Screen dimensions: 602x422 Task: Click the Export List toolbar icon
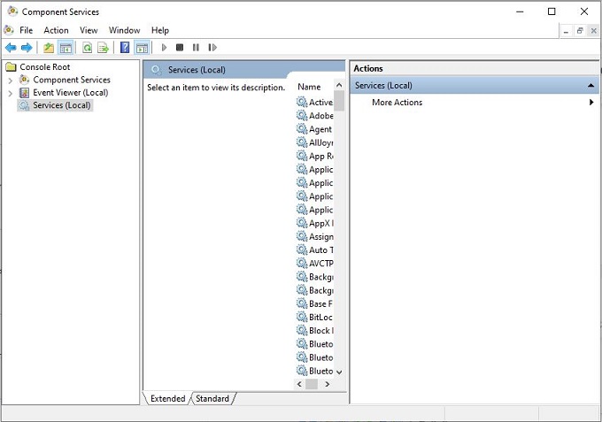pos(103,48)
